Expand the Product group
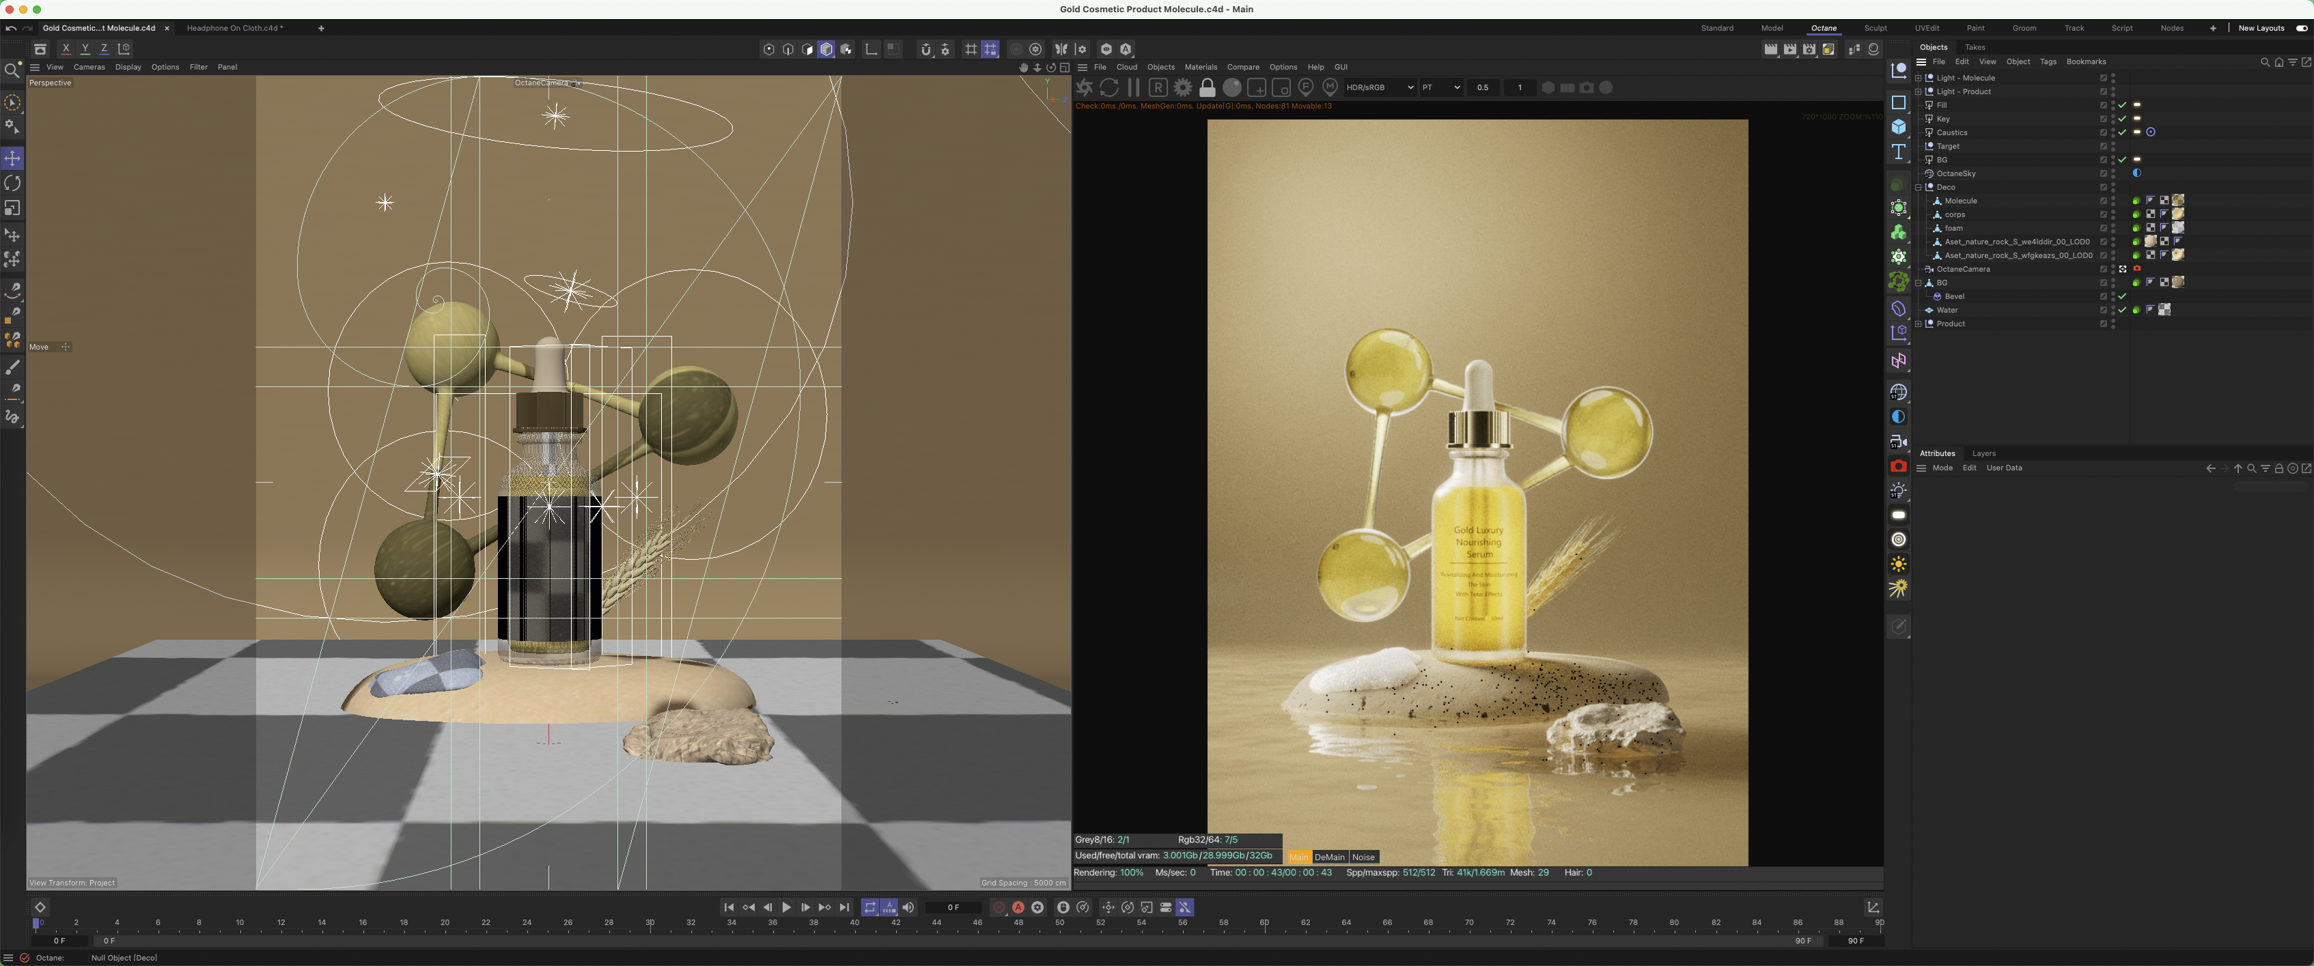The image size is (2314, 966). click(1918, 324)
